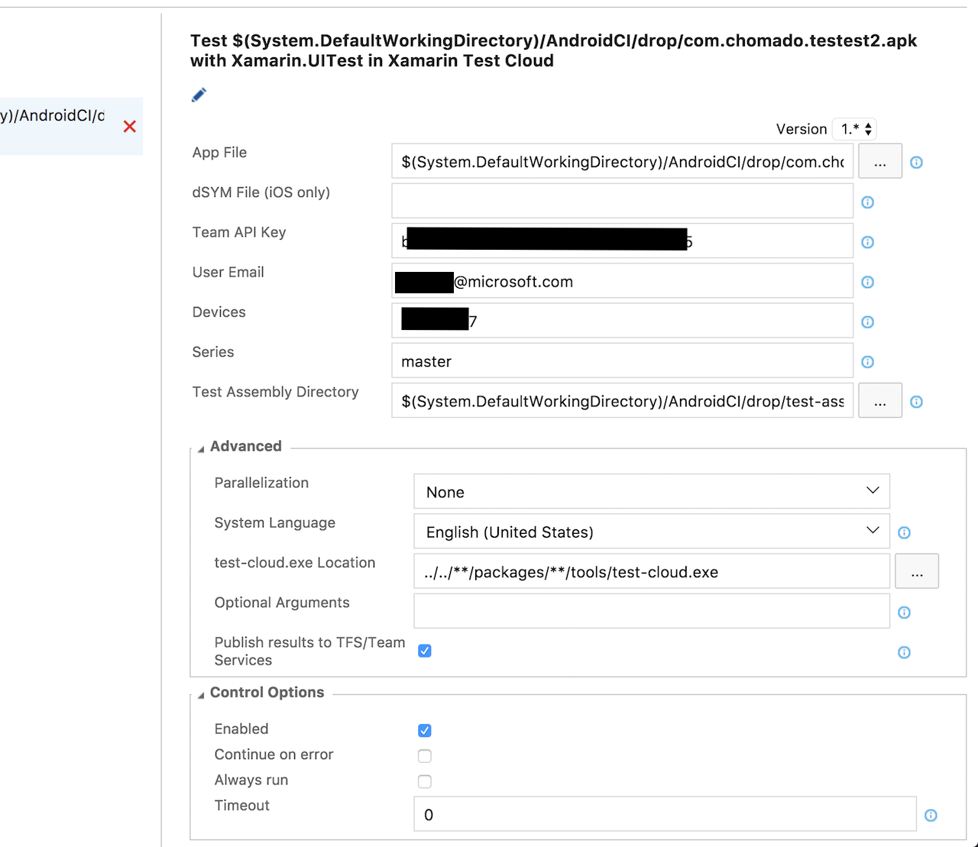Show info for Test Assembly Directory
This screenshot has width=978, height=847.
[916, 402]
